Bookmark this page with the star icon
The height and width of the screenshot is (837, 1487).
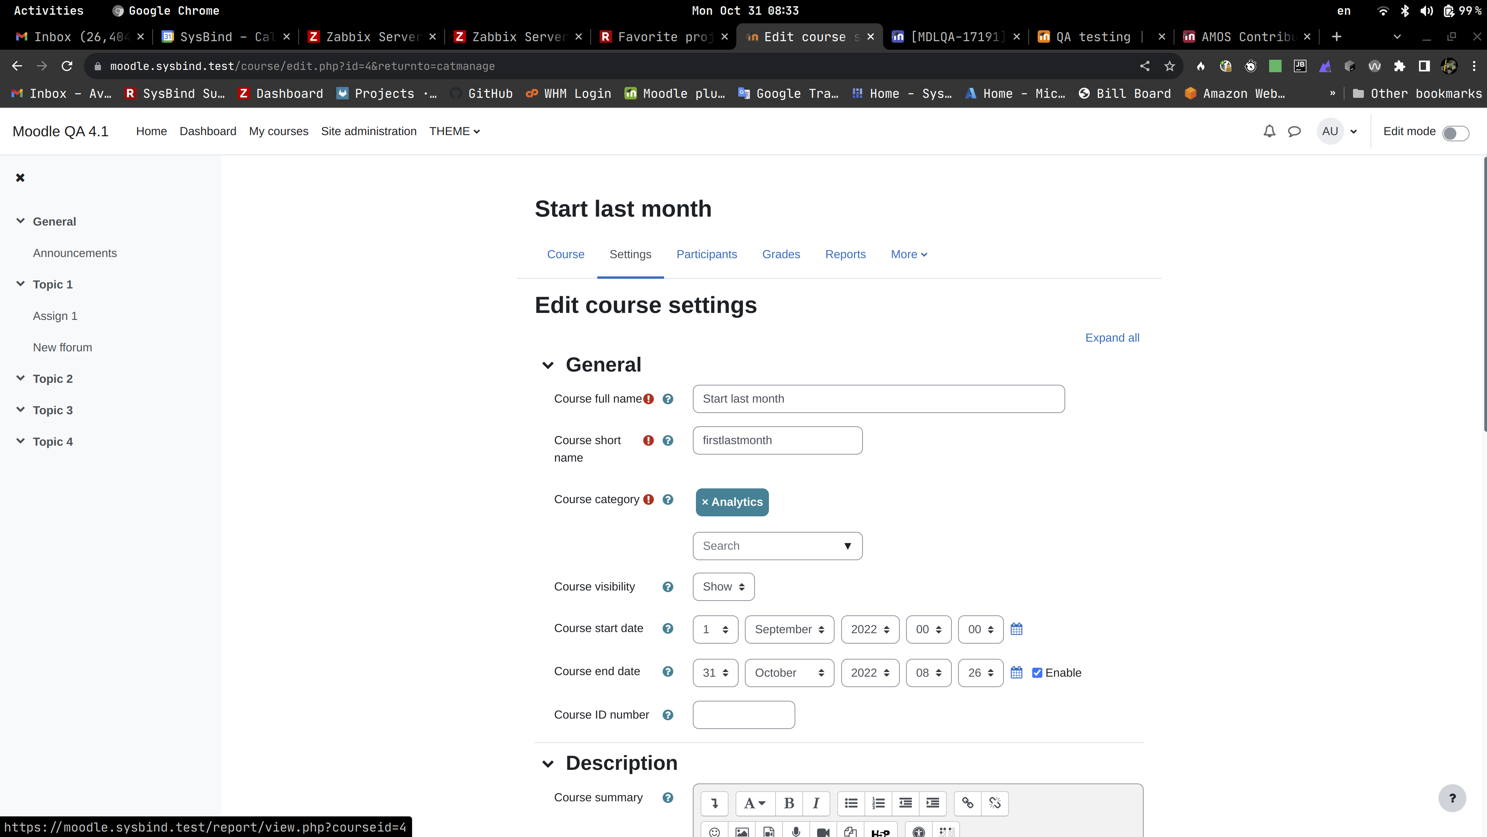[1169, 66]
